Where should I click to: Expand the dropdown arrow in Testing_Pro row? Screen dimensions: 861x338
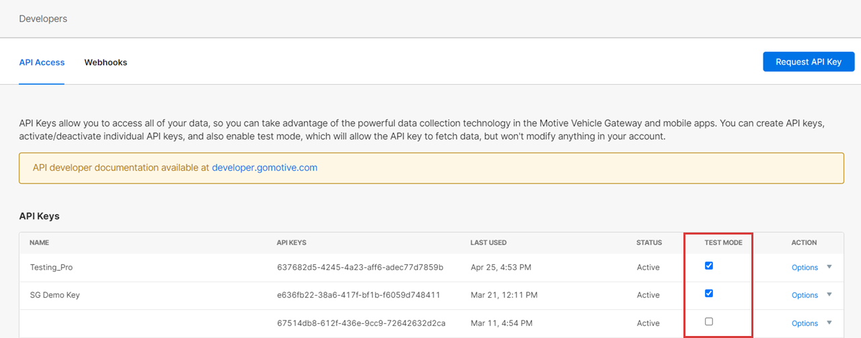(x=829, y=267)
